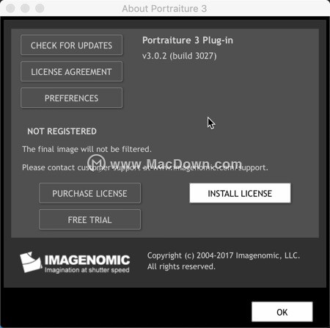Open the LICENSE AGREEMENT

click(71, 71)
